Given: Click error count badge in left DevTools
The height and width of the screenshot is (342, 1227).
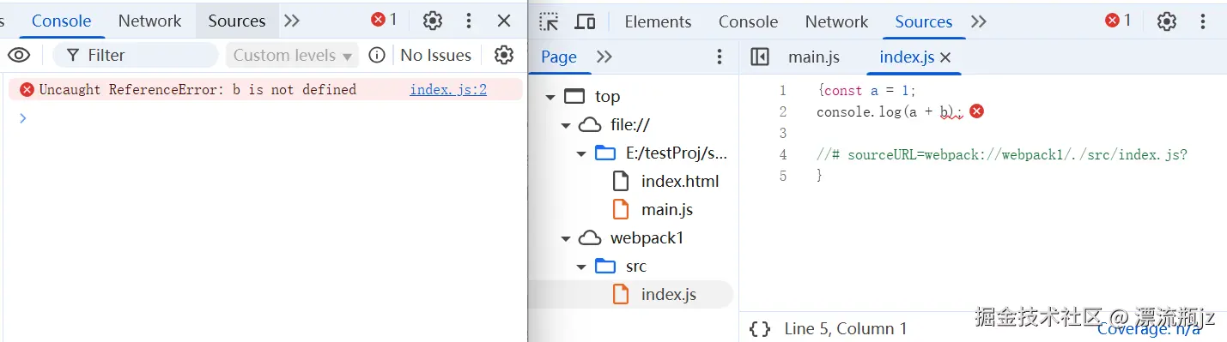Looking at the screenshot, I should pos(385,20).
